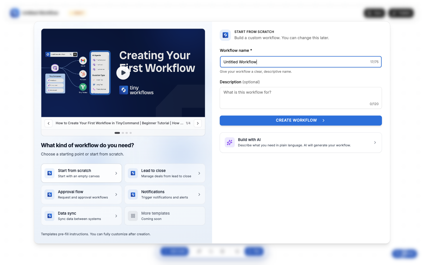Click the Lead to close card icon
The image size is (424, 265).
coord(133,173)
